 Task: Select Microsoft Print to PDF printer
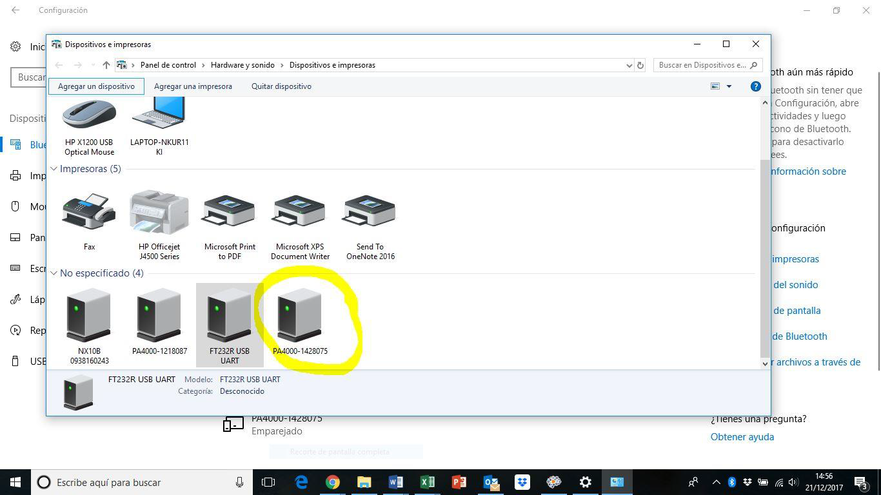click(230, 226)
